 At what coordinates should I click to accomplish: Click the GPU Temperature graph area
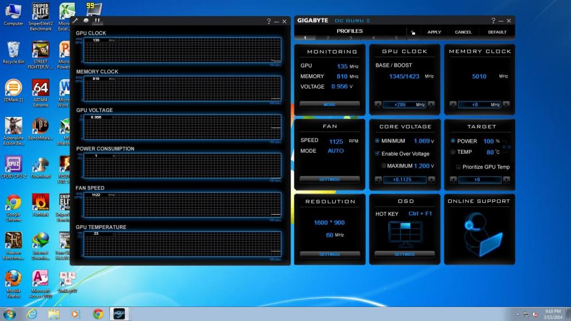point(182,244)
